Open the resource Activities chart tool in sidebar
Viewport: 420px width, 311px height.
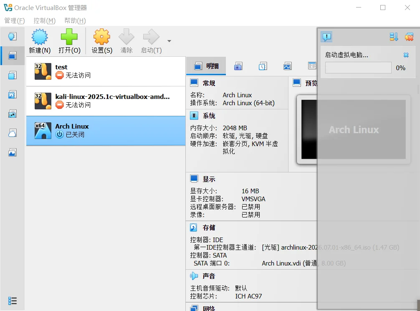(x=13, y=153)
